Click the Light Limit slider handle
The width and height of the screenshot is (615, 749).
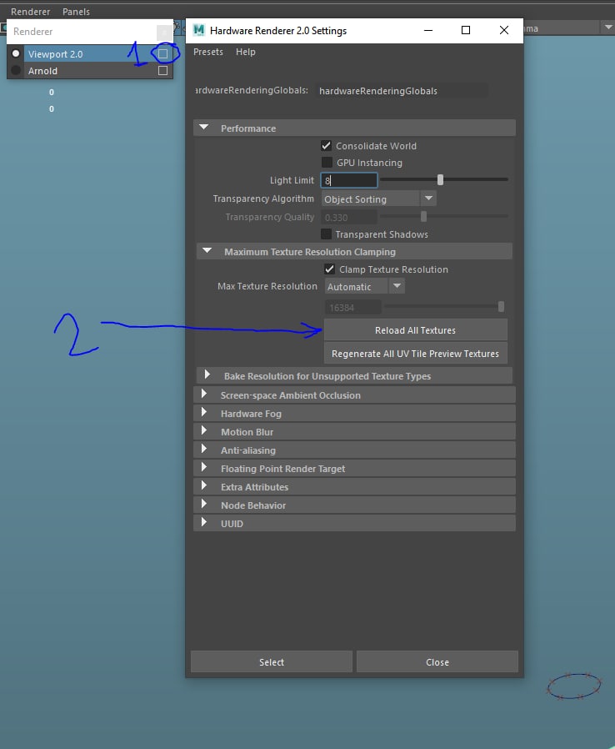440,179
